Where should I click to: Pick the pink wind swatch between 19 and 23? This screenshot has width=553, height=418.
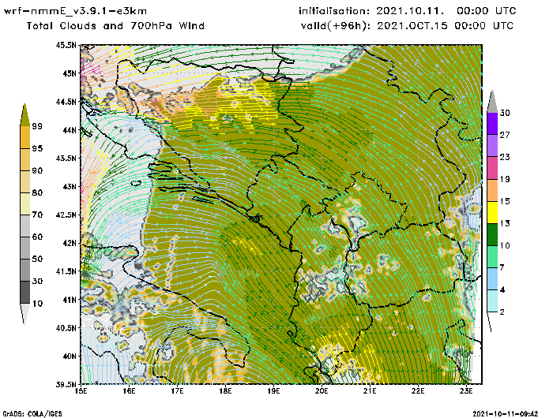tap(492, 168)
